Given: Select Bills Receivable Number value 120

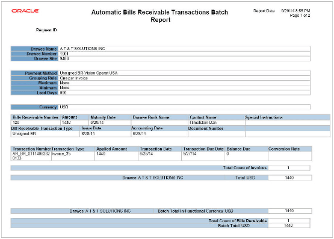Looking at the screenshot, I should tap(16, 122).
